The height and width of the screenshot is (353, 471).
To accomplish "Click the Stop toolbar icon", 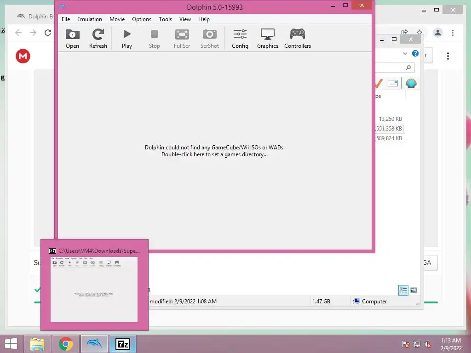I will [x=155, y=39].
